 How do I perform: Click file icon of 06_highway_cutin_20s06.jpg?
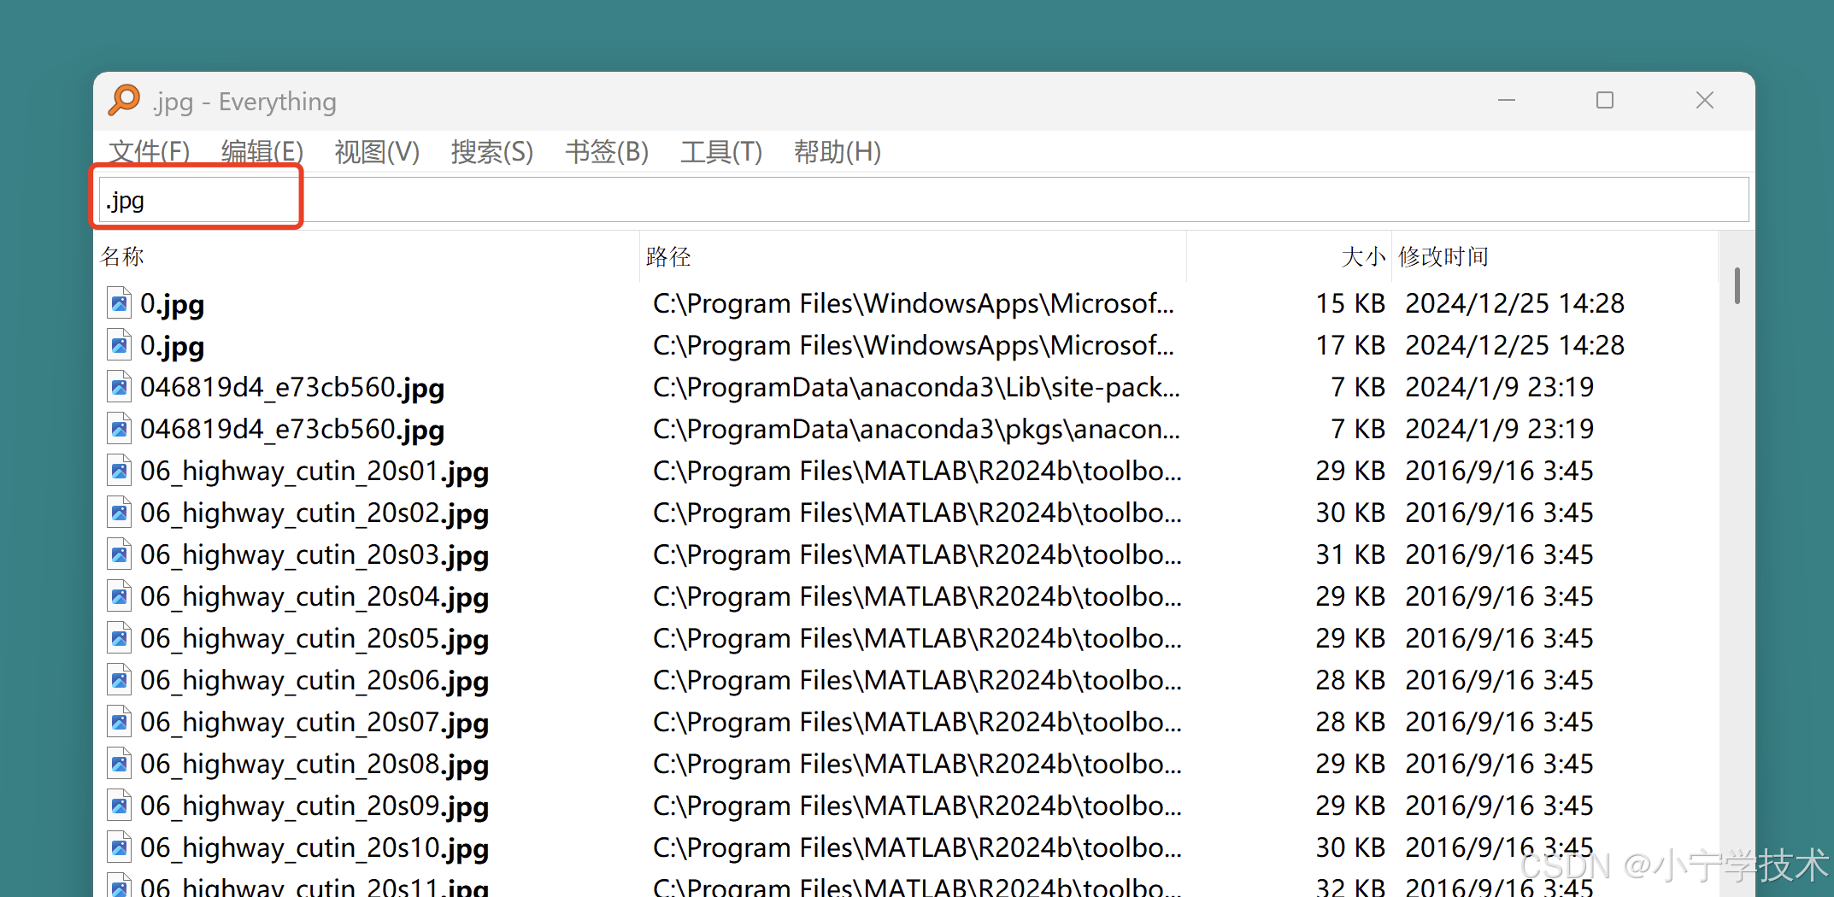click(x=120, y=680)
